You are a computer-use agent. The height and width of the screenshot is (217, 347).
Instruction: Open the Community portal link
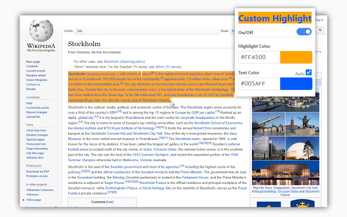[x=37, y=107]
